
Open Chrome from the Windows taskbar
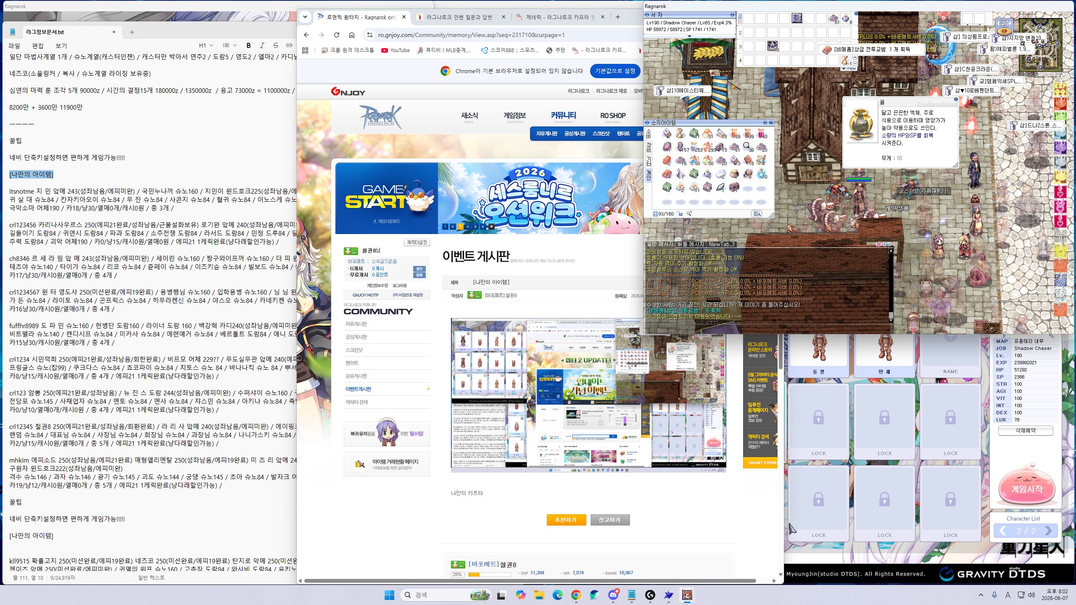[576, 595]
